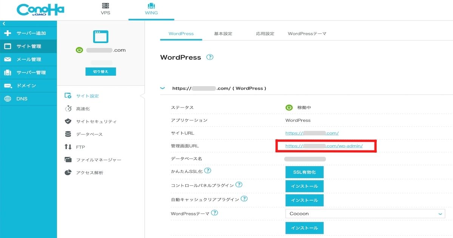Click the help icon beside WordPressテーマ label
The image size is (453, 238).
click(x=214, y=213)
